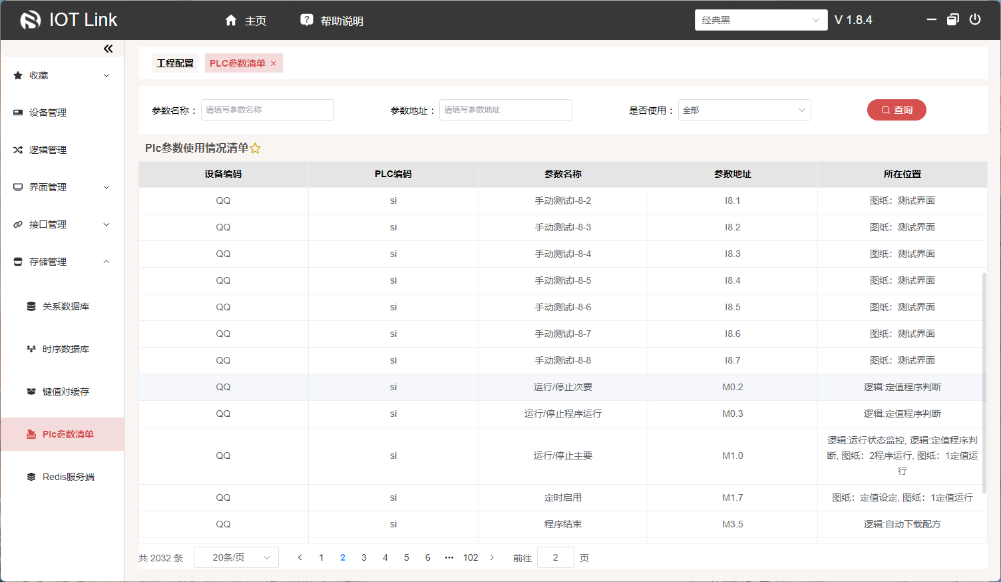This screenshot has height=582, width=1001.
Task: Click the version label V 1.8.4
Action: 853,20
